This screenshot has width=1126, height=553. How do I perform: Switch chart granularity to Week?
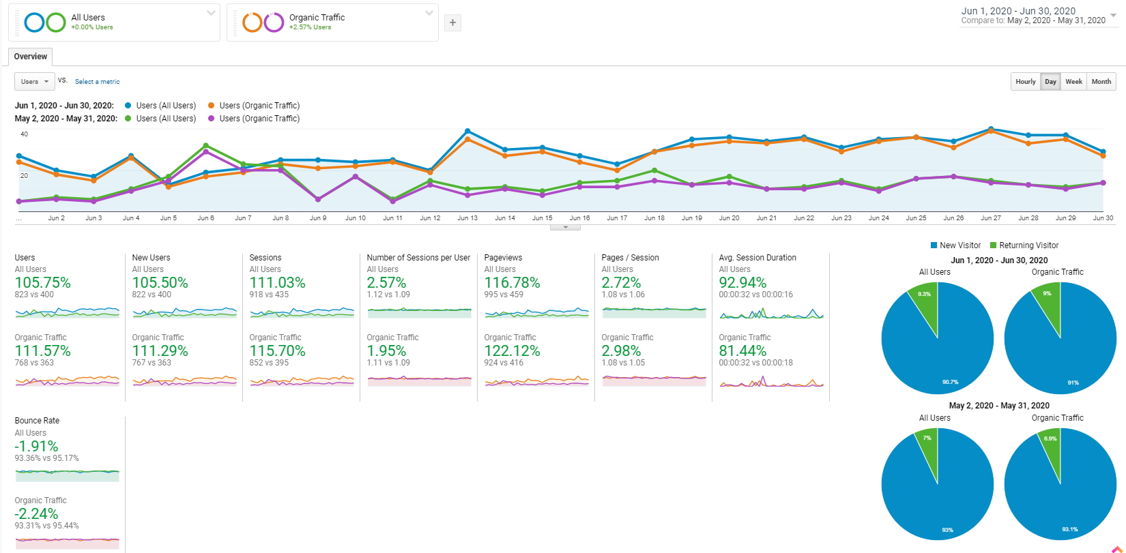1073,82
